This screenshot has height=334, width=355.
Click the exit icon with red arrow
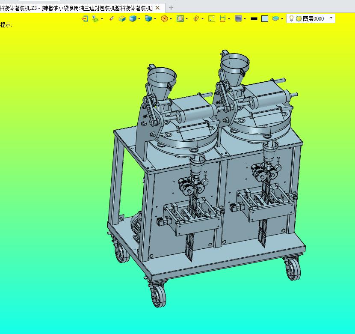[x=85, y=18]
